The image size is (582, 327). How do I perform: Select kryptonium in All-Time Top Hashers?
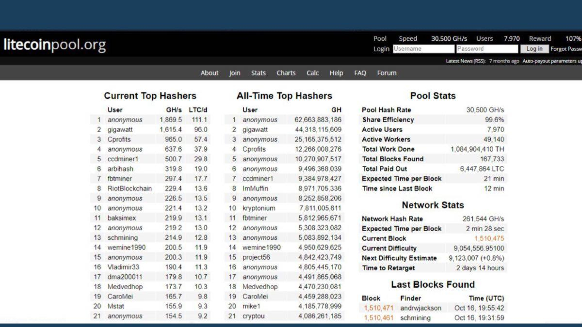coord(259,208)
